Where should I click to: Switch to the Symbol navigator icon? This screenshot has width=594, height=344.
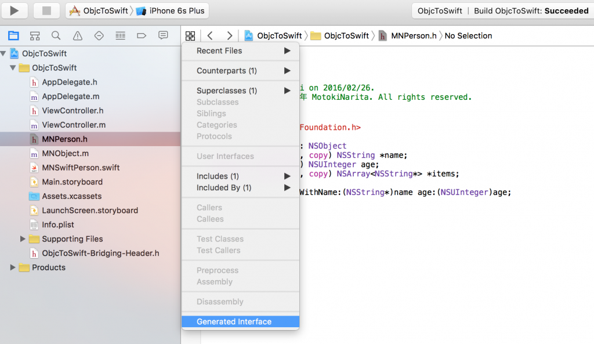[x=34, y=35]
